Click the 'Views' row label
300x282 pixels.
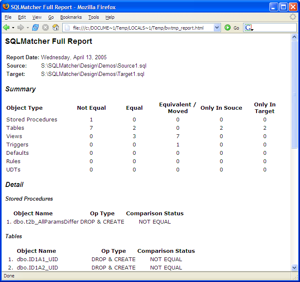tap(14, 136)
